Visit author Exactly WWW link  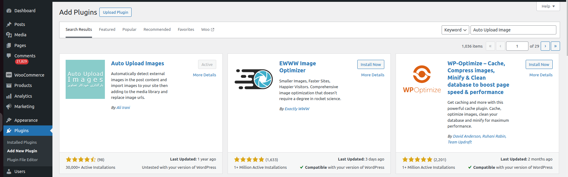(x=297, y=109)
